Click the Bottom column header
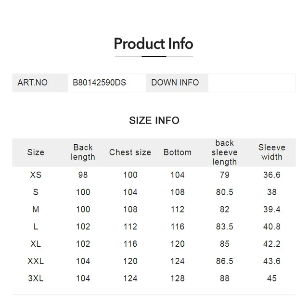Screen dimensions: 308x303 (x=177, y=152)
